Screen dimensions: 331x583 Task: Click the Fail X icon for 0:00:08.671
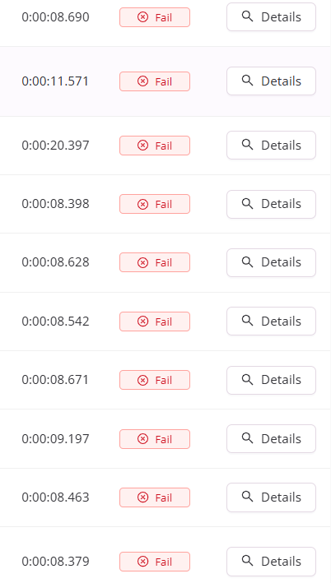click(142, 380)
